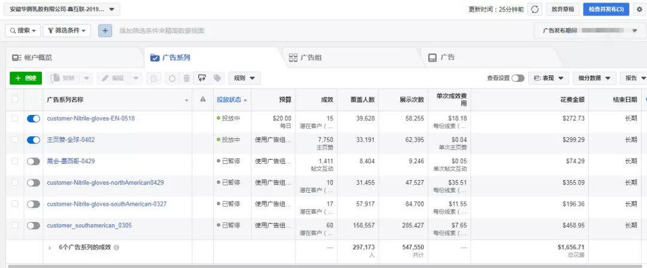Screen dimensions: 647x268
Task: Check the box for customer_southamerican_0305 row
Action: pos(15,225)
